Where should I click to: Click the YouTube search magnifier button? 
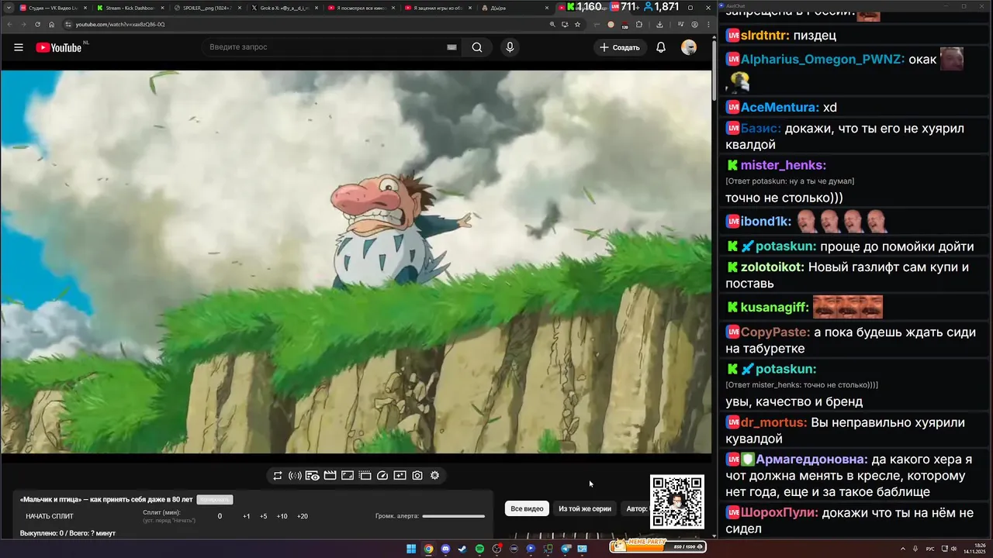pos(476,47)
